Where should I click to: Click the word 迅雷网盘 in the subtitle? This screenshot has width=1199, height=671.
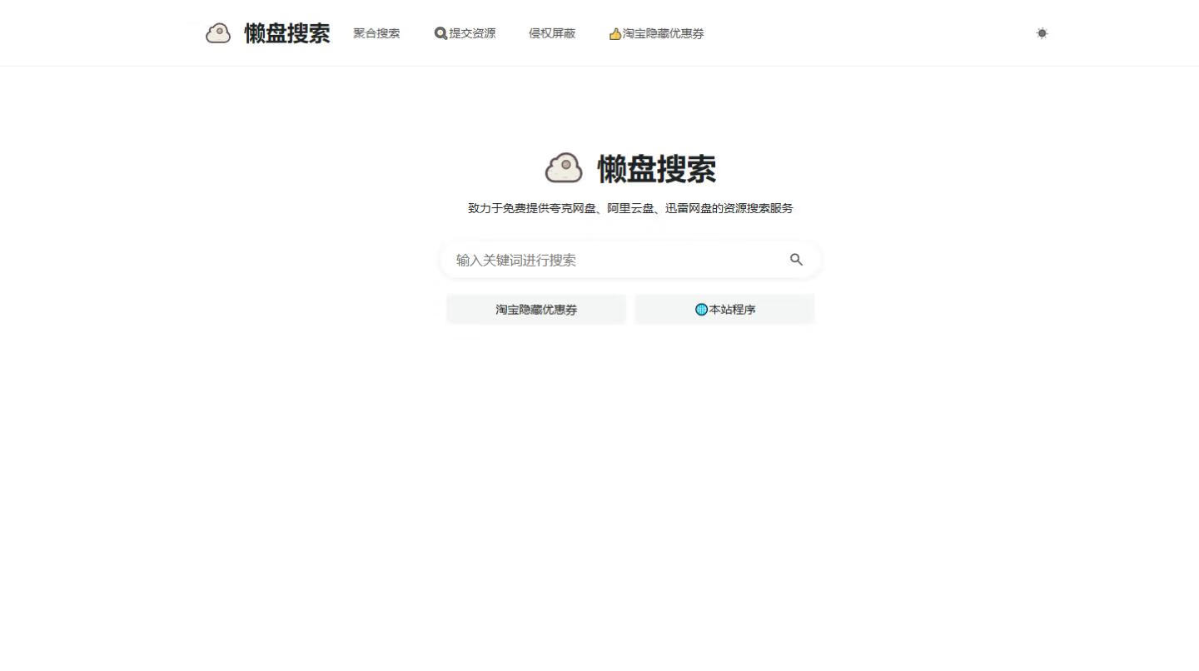tap(689, 208)
